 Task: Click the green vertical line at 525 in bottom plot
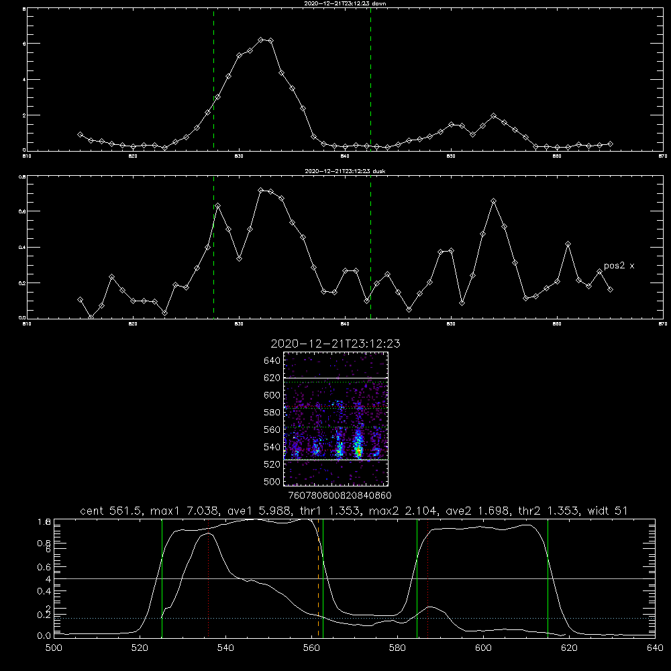point(162,578)
